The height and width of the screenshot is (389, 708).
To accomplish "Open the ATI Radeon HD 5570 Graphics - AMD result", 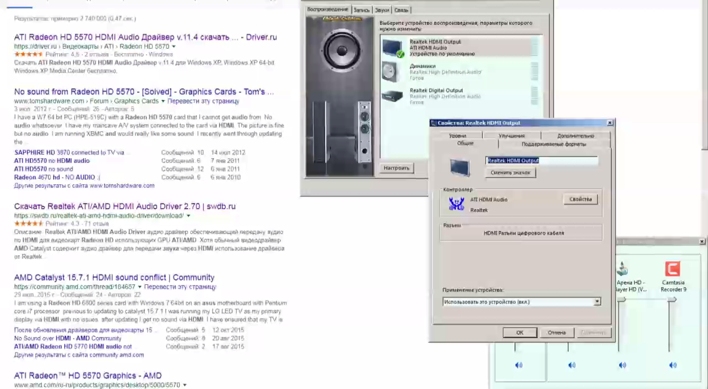I will point(88,376).
